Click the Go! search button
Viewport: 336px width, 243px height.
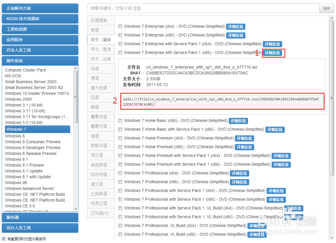pyautogui.click(x=327, y=8)
